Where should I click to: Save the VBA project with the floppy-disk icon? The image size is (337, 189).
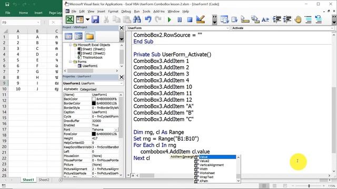point(95,19)
